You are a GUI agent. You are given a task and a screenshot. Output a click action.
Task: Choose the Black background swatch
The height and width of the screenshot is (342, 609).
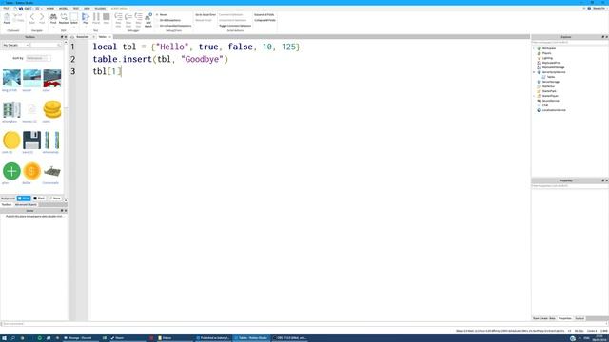pos(39,199)
